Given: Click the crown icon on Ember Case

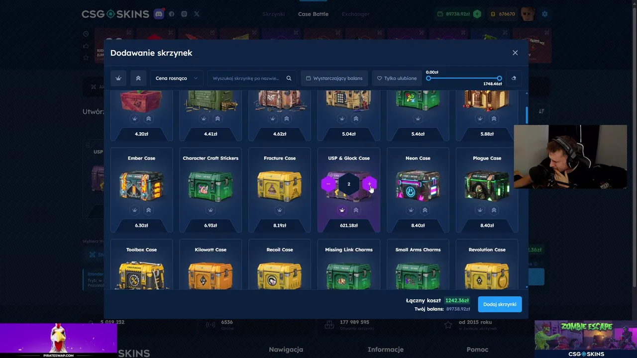Looking at the screenshot, I should [134, 210].
